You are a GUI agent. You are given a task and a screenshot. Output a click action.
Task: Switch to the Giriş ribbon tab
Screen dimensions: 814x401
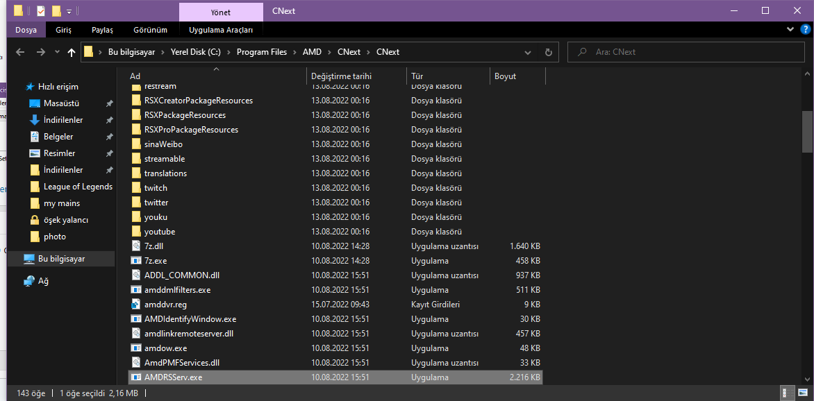coord(64,30)
